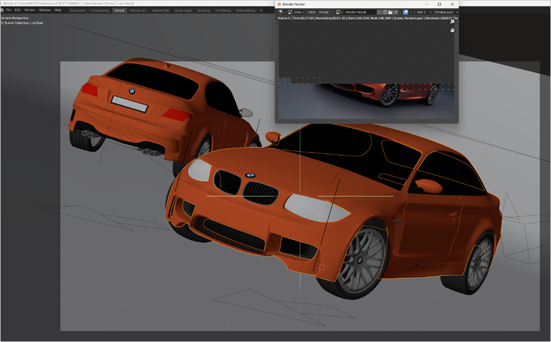551x342 pixels.
Task: Switch to the UV Editing workspace tab
Action: click(x=223, y=10)
